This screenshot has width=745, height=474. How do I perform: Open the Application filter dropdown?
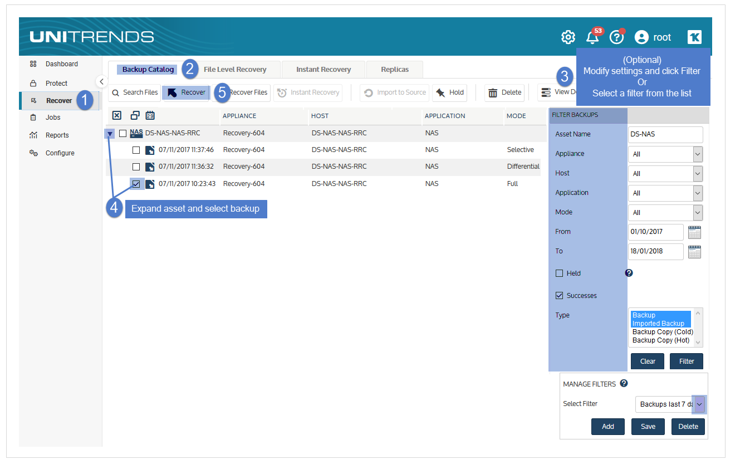(665, 193)
